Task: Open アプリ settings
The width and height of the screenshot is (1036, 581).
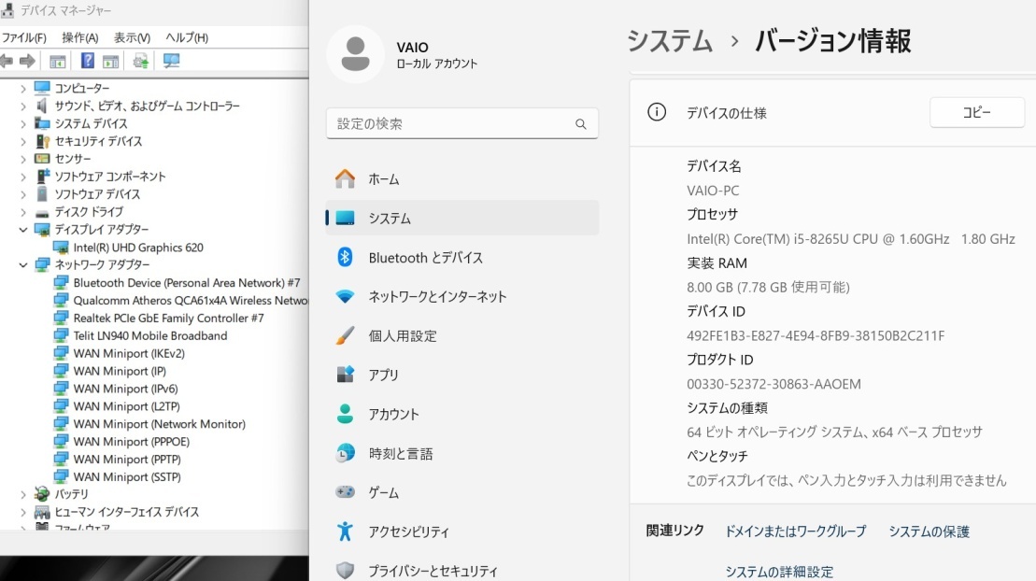Action: [x=461, y=375]
